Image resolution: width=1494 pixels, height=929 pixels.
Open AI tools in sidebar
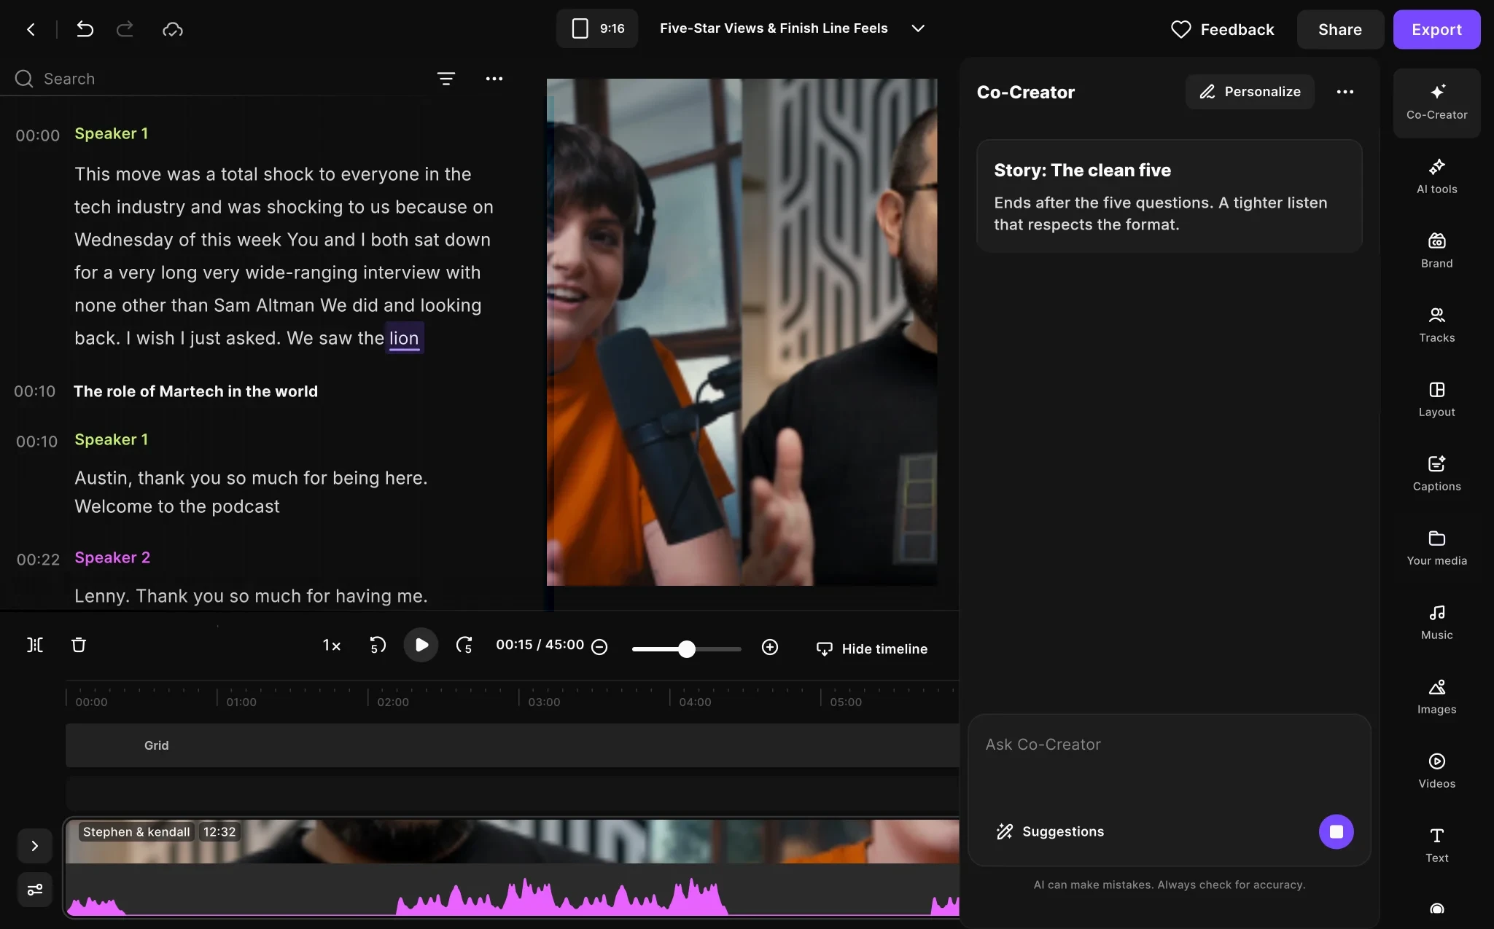pyautogui.click(x=1436, y=177)
